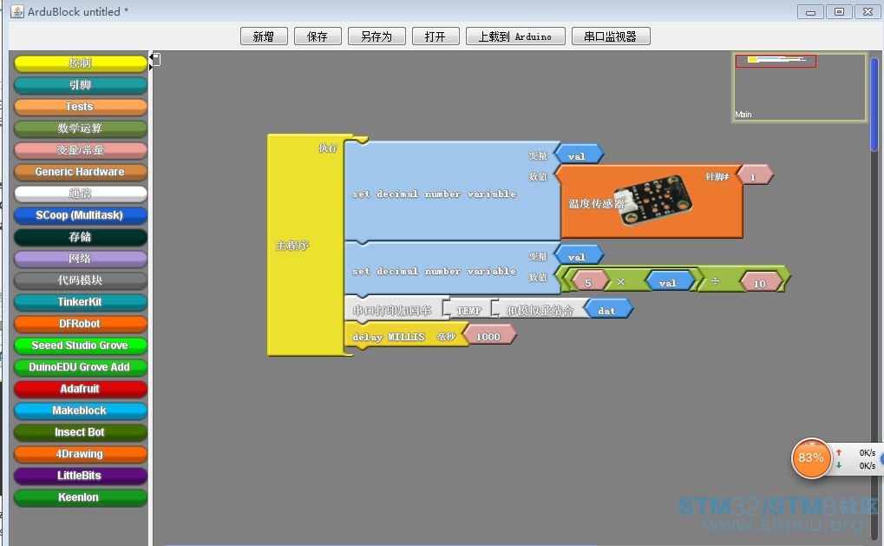Select the 和模拟量结合 glue block

tap(540, 310)
